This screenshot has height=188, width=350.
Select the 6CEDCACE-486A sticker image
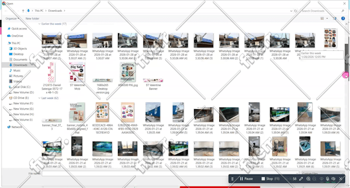coord(102,118)
